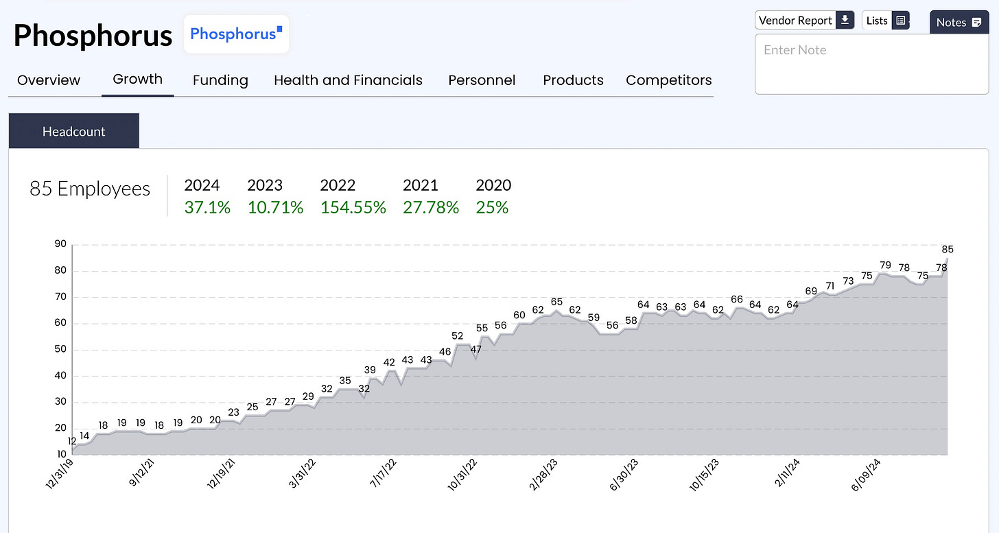Click the 2024 growth value 37.1%
This screenshot has width=999, height=533.
[207, 207]
